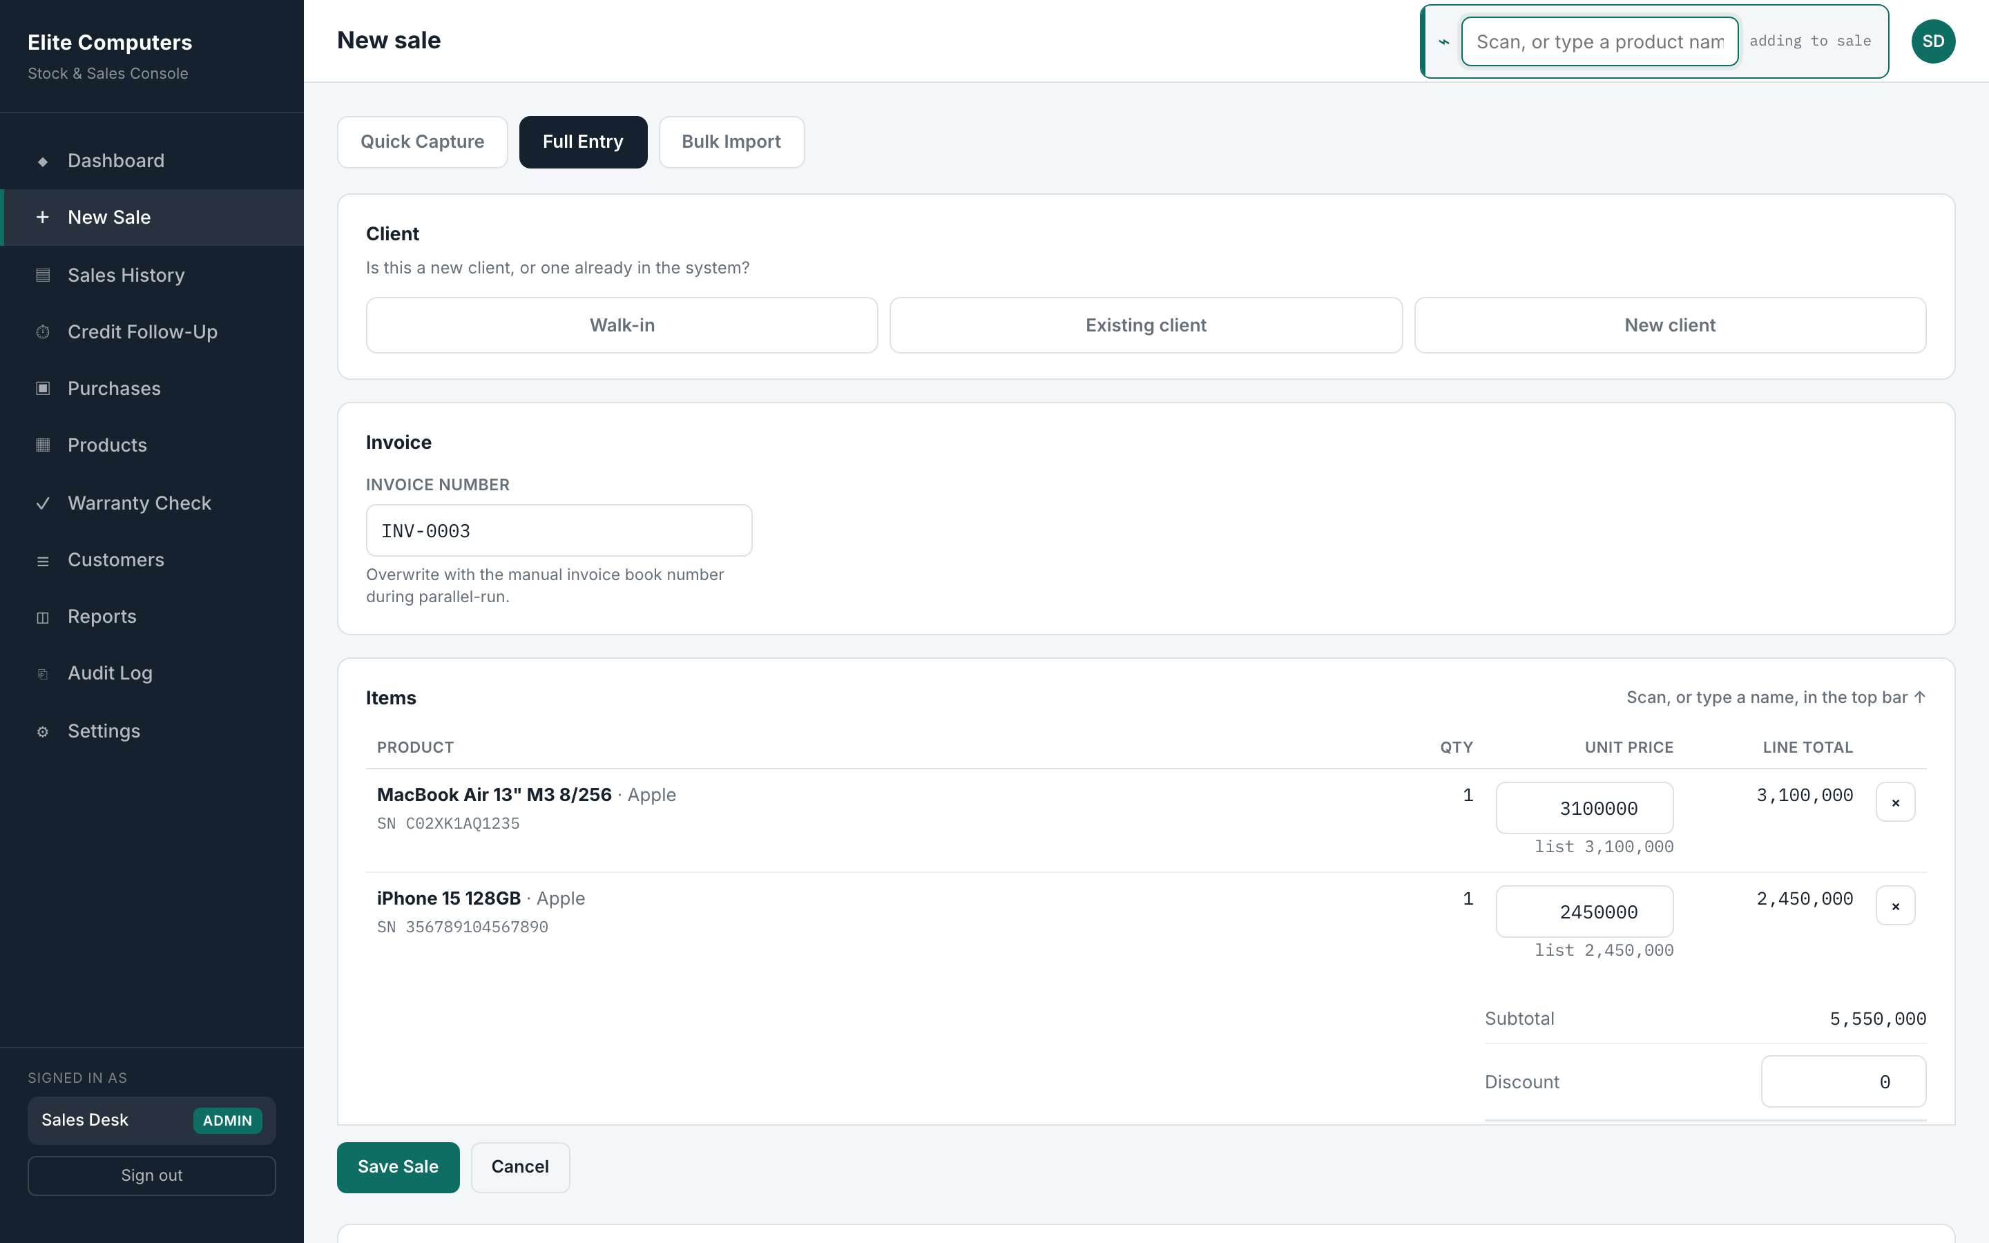The height and width of the screenshot is (1243, 1989).
Task: Click the Subtotal value 5,550,000
Action: click(1878, 1019)
